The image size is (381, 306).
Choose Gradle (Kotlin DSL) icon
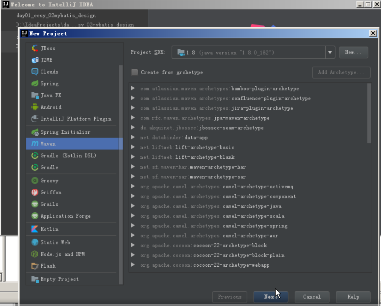tap(35, 156)
